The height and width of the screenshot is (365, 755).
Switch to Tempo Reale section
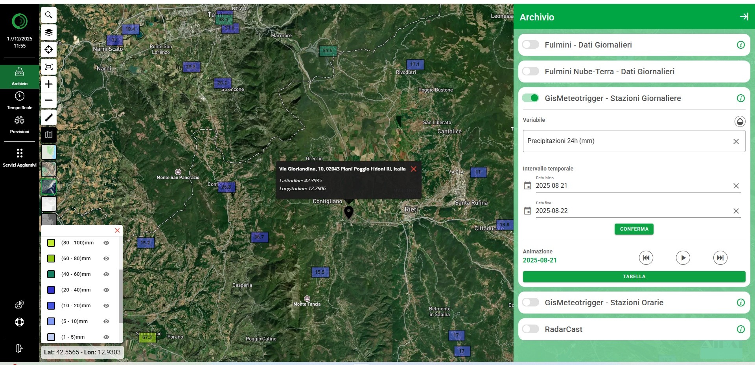pos(20,101)
